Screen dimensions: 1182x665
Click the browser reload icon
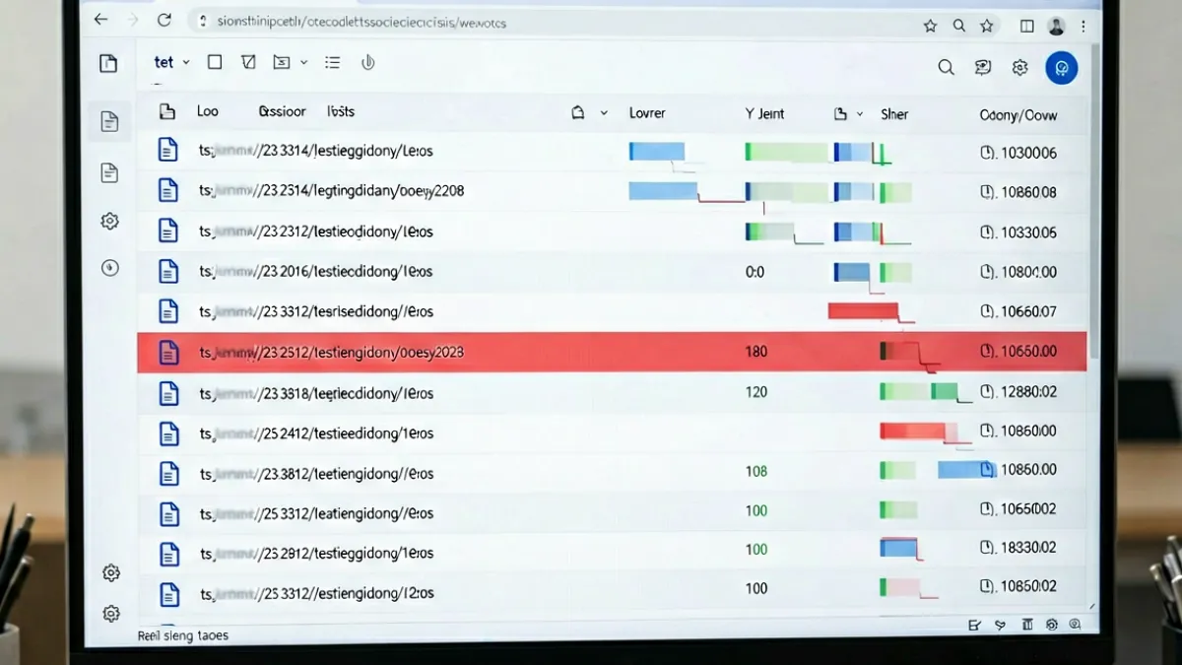(164, 20)
